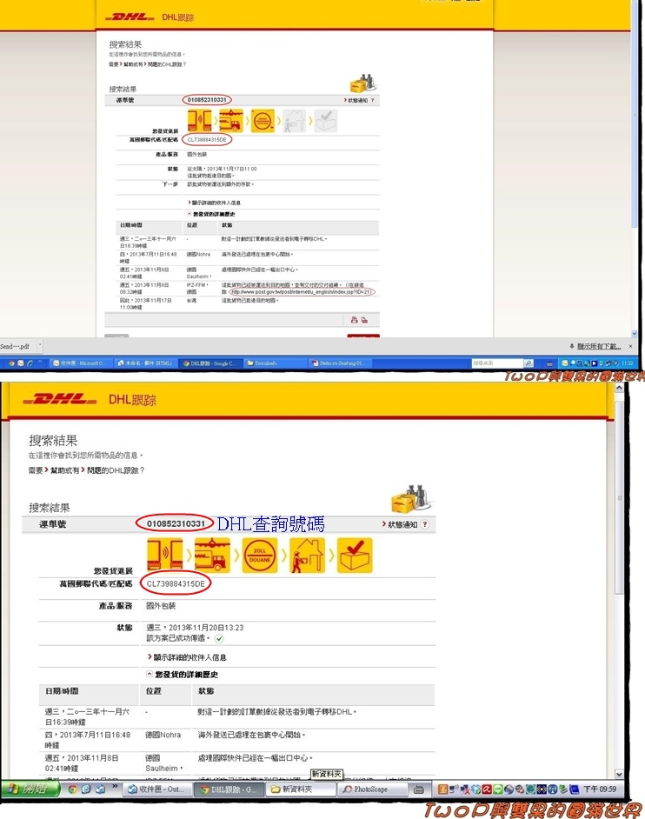The height and width of the screenshot is (819, 645).
Task: Click the clock 下午 09:59 in lower taskbar
Action: (x=600, y=789)
